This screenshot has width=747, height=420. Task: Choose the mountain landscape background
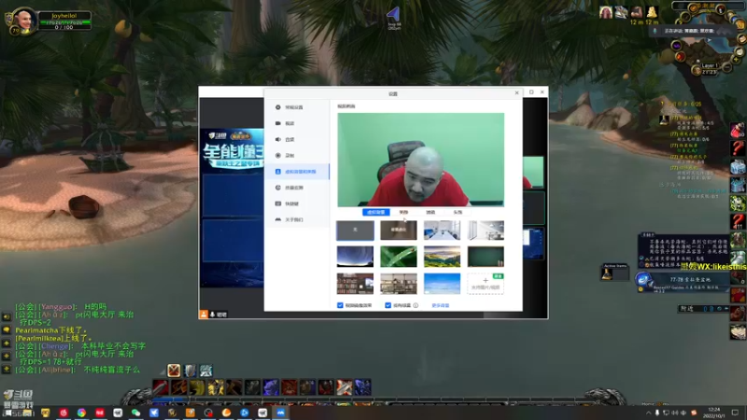coord(442,257)
